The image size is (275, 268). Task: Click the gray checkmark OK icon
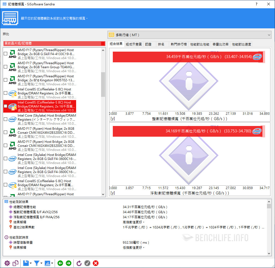(x=87, y=263)
